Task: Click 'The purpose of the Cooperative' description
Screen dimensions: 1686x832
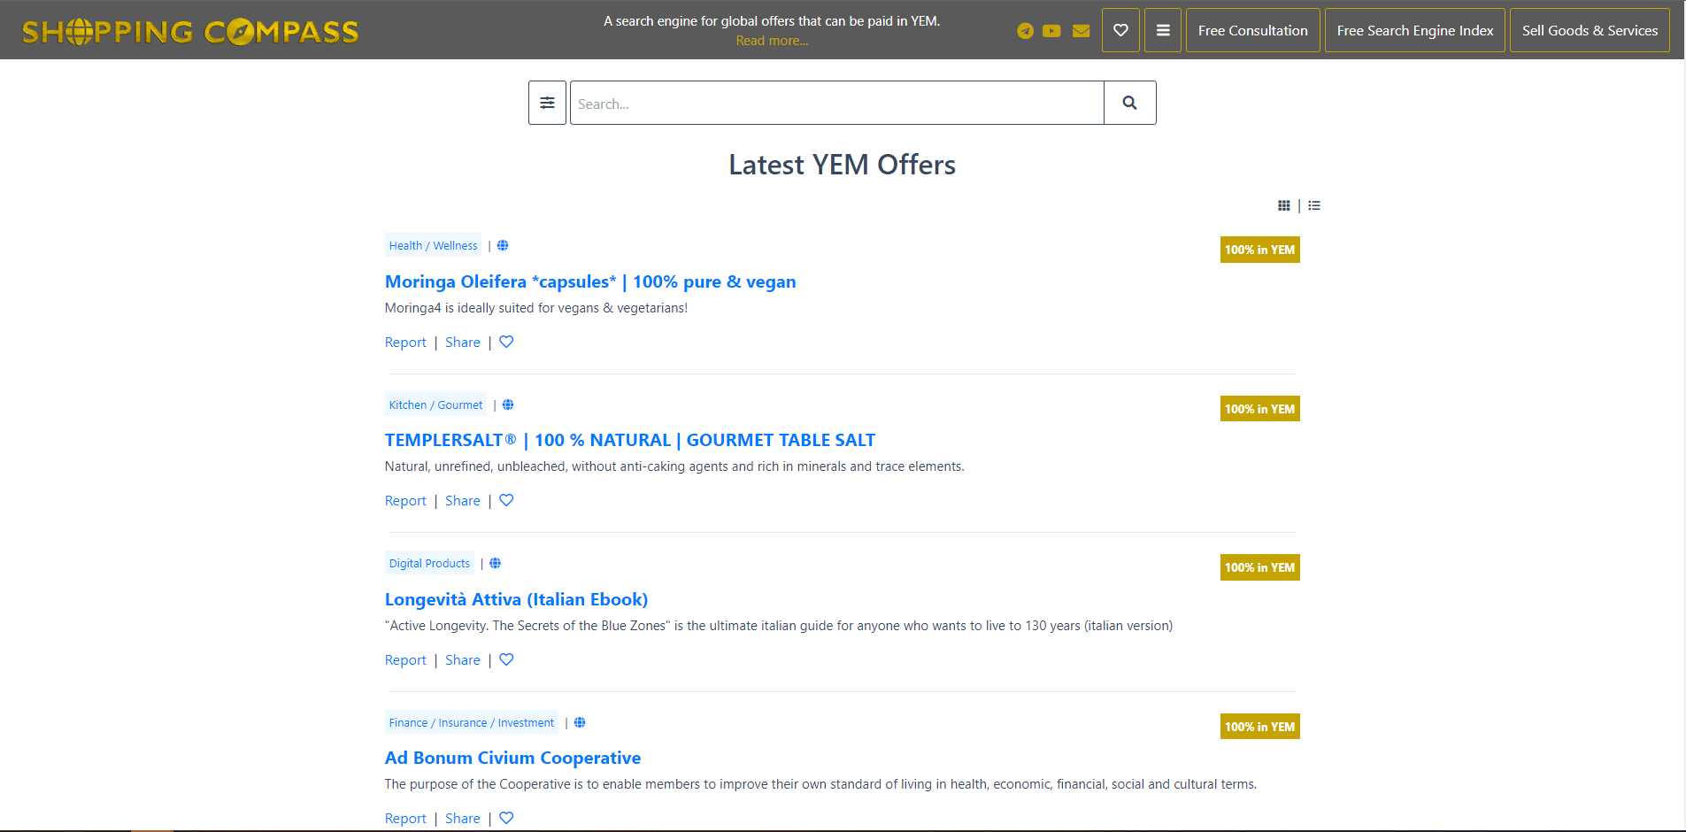Action: (820, 784)
